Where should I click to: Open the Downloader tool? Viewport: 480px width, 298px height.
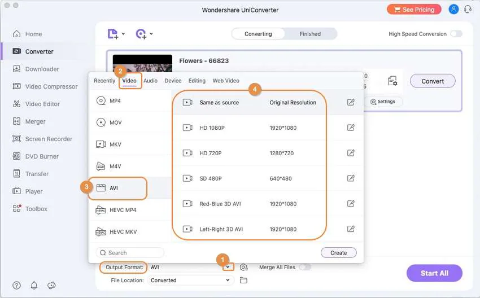click(x=36, y=69)
